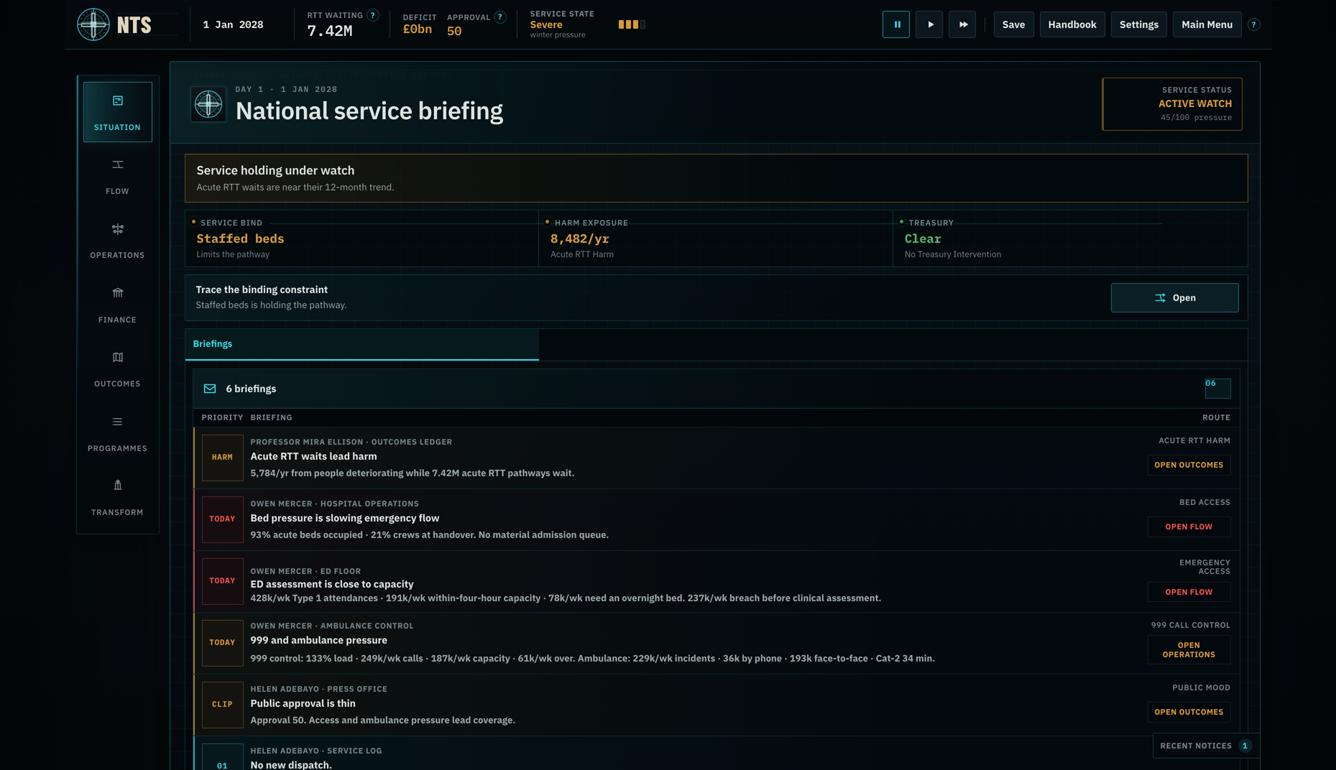1336x770 pixels.
Task: Click the Severe service state label
Action: point(546,24)
